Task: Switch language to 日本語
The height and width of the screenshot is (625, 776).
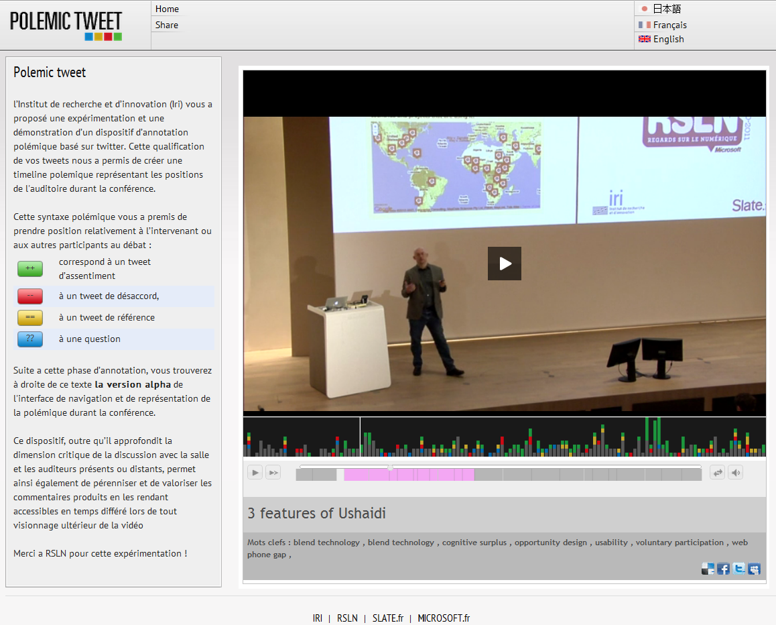Action: (x=666, y=9)
